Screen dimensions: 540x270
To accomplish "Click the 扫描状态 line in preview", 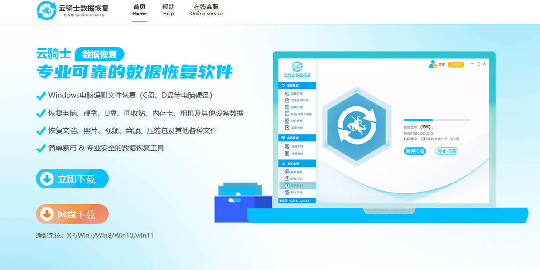I will (431, 139).
